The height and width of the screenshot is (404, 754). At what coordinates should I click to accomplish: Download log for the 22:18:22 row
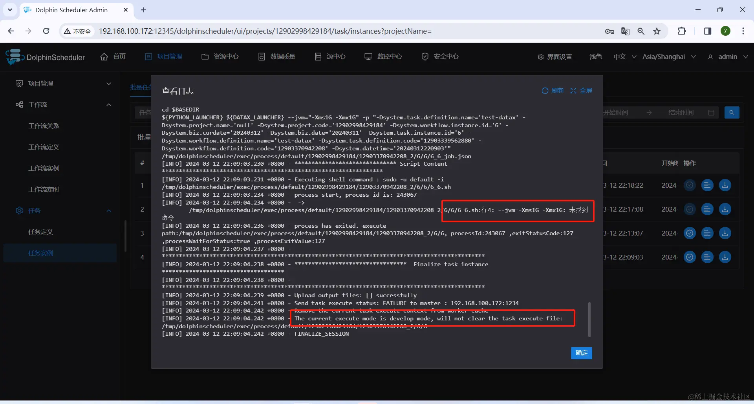tap(725, 185)
